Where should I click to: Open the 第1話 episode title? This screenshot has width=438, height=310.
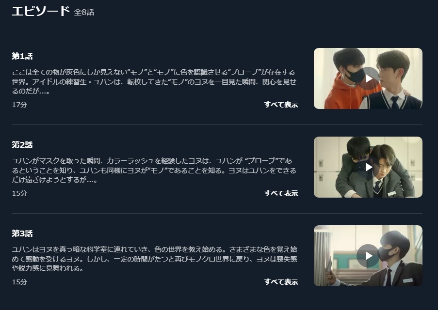pyautogui.click(x=22, y=56)
